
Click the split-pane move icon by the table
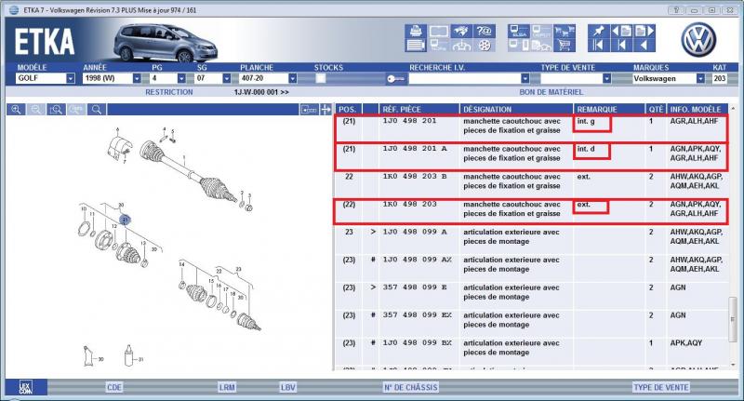click(325, 110)
